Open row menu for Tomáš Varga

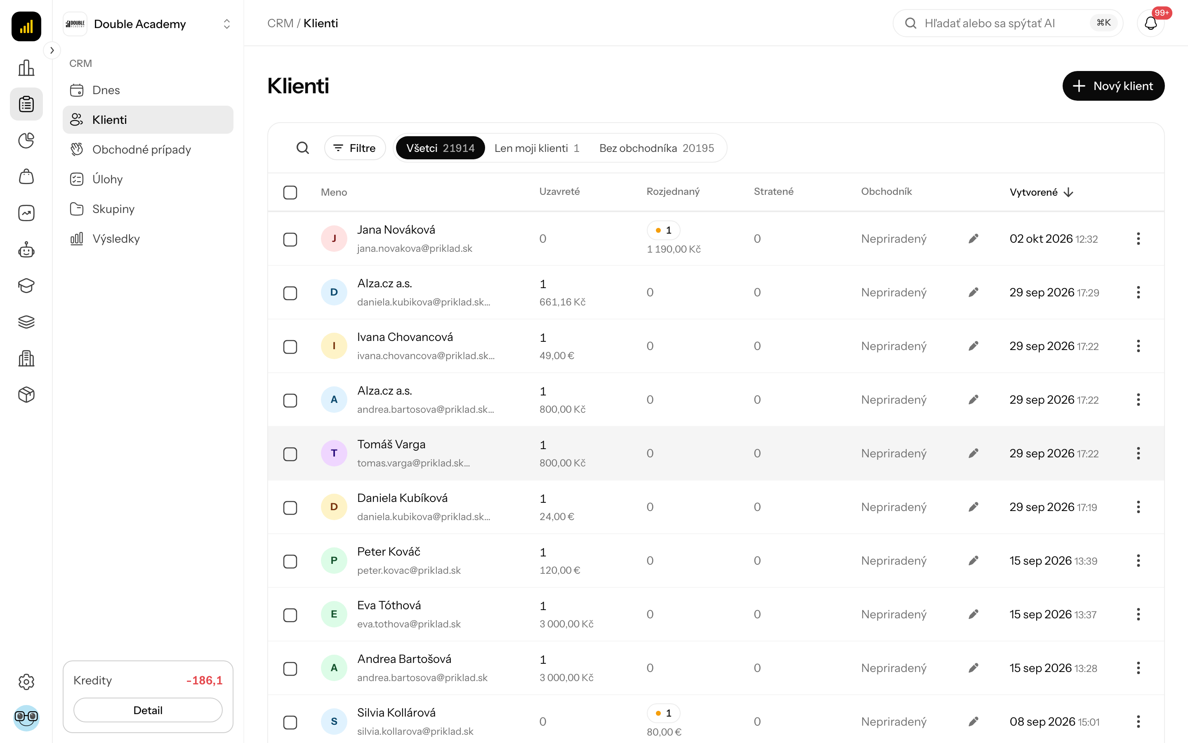point(1138,453)
